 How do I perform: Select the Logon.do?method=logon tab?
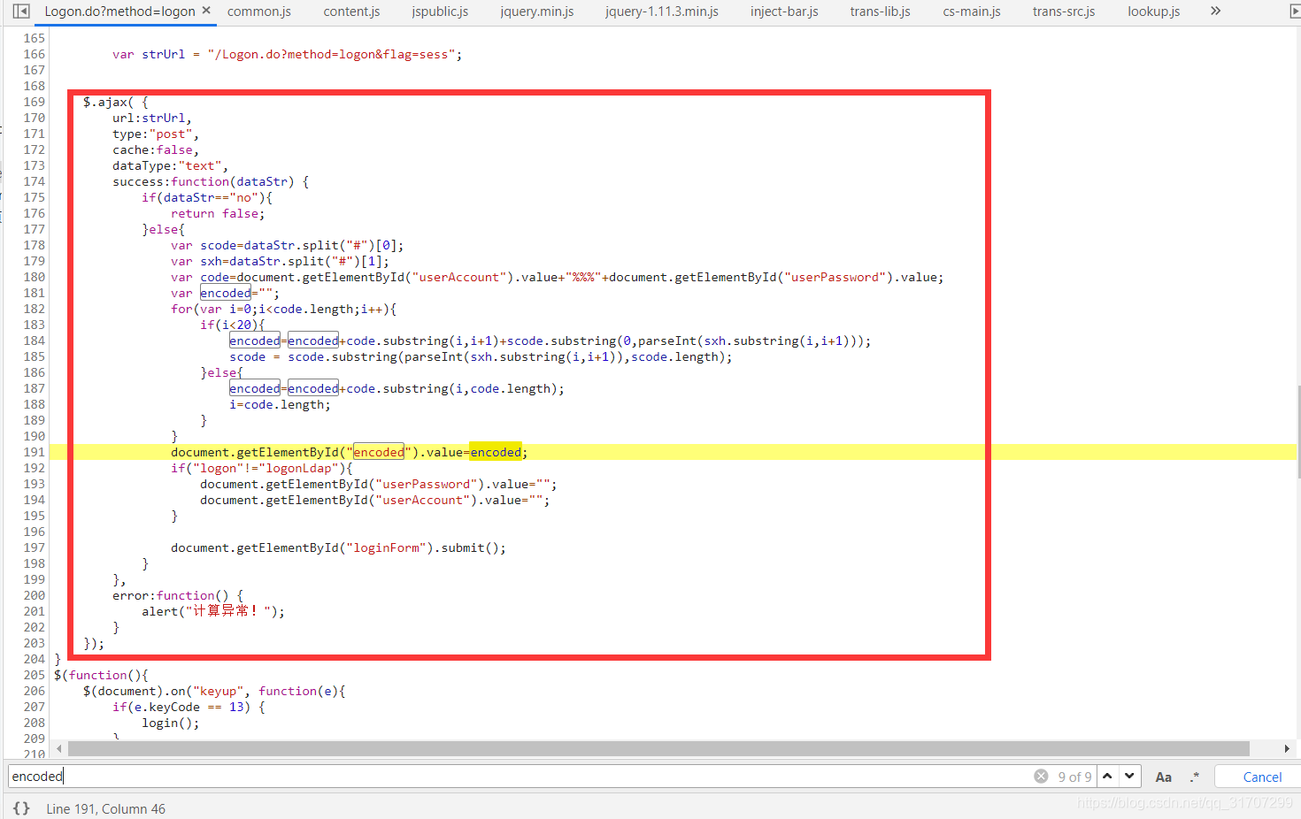click(x=119, y=11)
